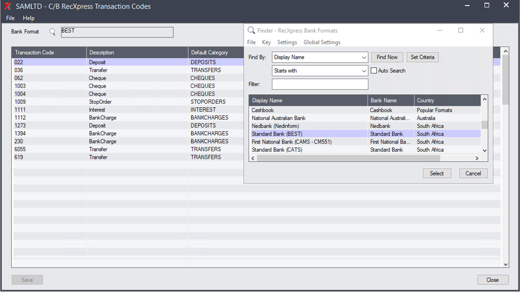This screenshot has width=520, height=292.
Task: Open the Global Settings menu
Action: click(322, 42)
